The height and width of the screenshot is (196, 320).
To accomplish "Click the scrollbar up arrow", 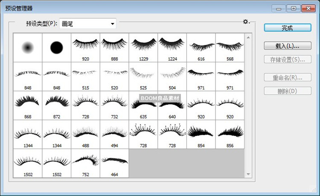I will [249, 37].
